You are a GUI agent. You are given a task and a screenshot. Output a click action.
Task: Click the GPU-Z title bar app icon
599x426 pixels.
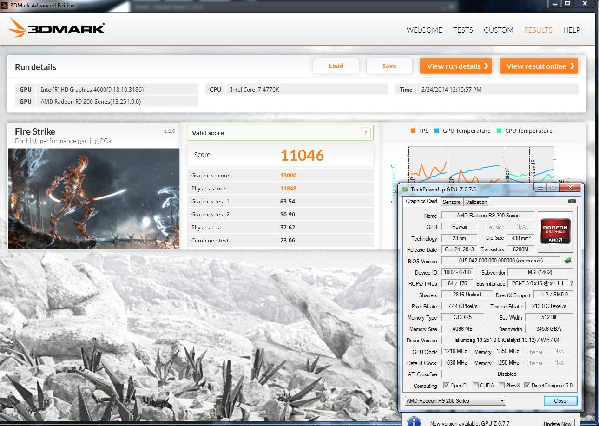point(405,190)
